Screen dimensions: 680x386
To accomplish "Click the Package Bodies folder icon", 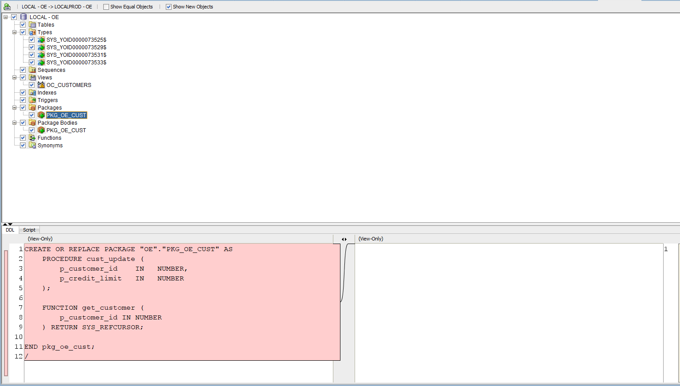I will click(32, 122).
